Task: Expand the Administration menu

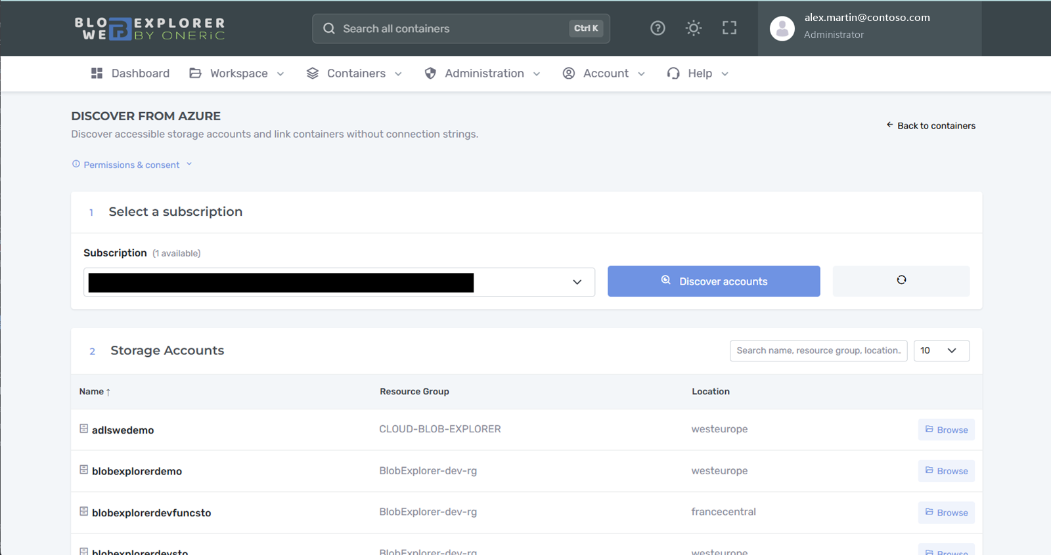Action: click(x=483, y=73)
